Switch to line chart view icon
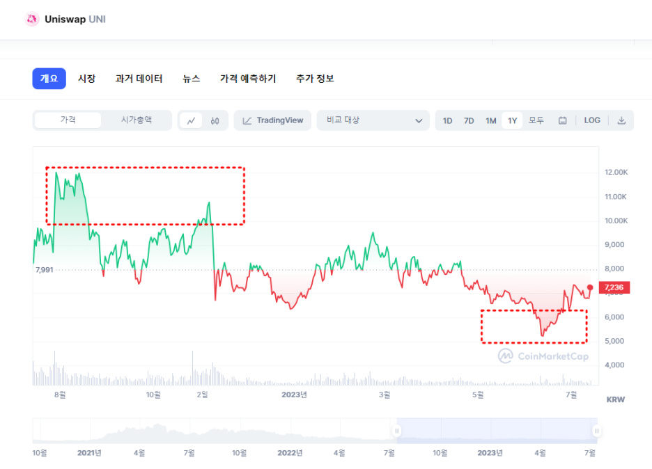The height and width of the screenshot is (469, 652). tap(191, 120)
